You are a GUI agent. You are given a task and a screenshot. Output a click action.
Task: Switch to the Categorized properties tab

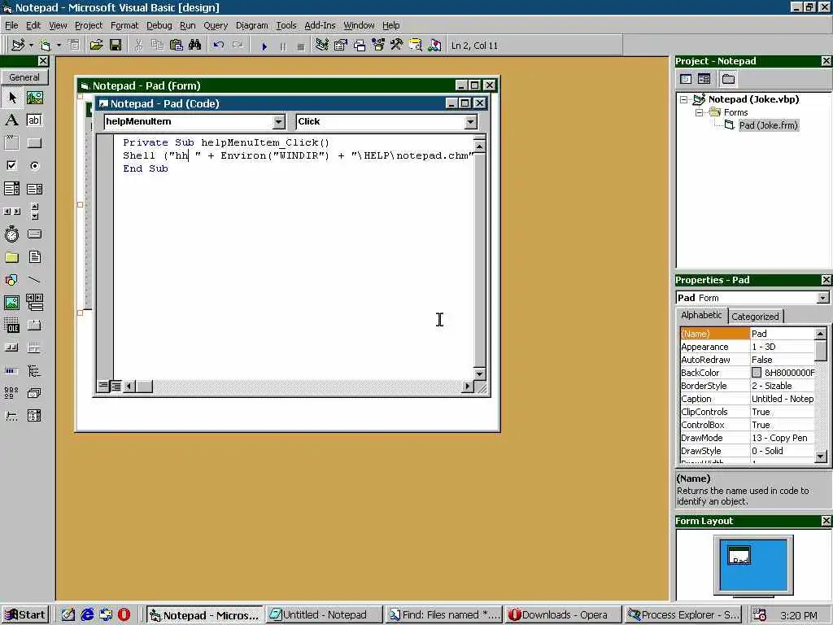(755, 317)
